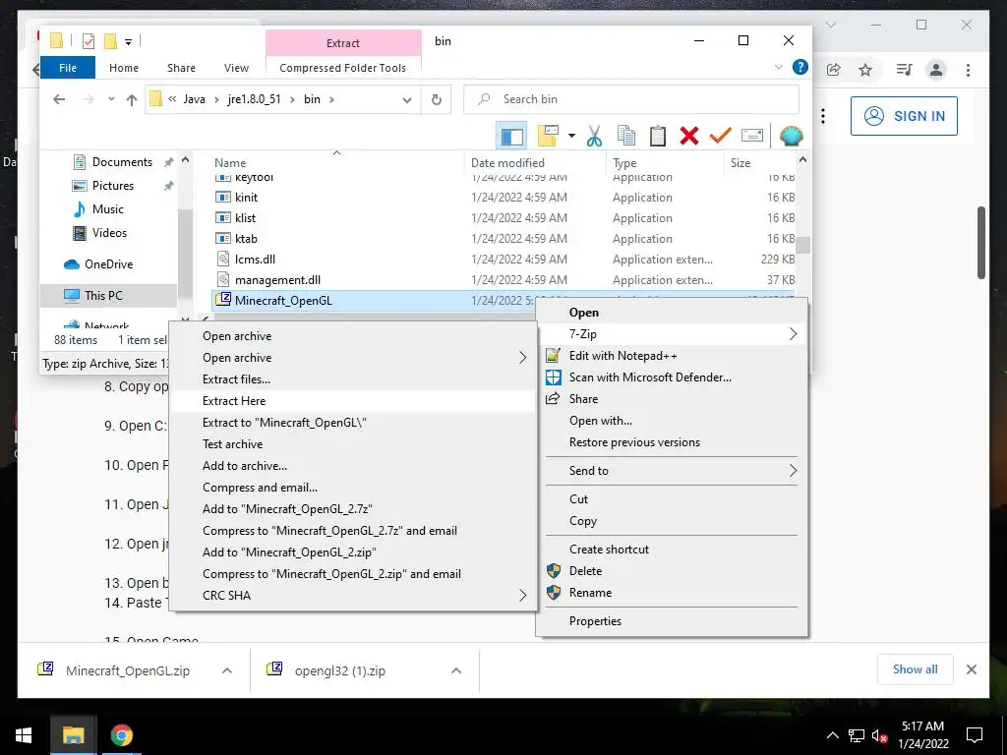1007x755 pixels.
Task: Open Chrome from the taskbar
Action: (x=121, y=735)
